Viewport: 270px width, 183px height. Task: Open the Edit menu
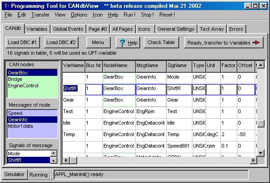point(22,15)
